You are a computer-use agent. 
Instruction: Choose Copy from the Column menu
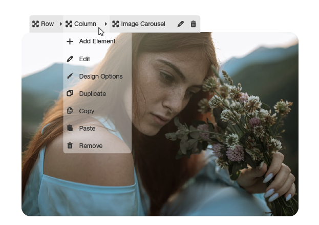87,111
